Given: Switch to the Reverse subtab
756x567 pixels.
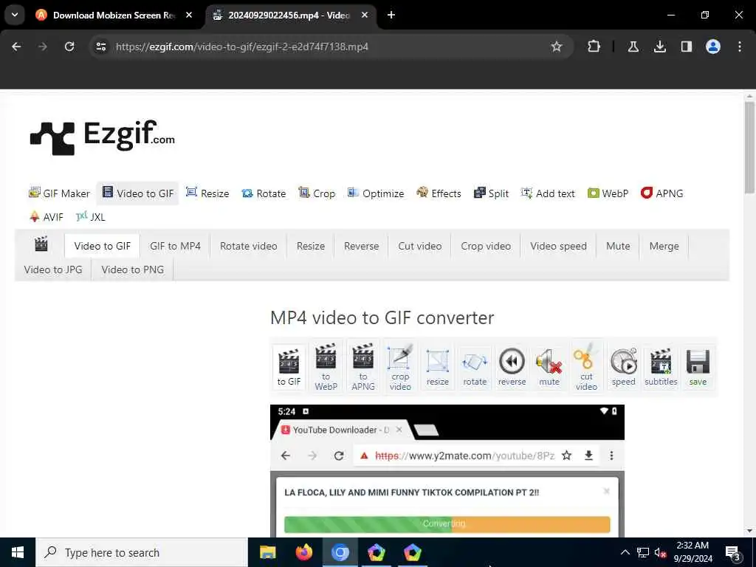Looking at the screenshot, I should point(361,246).
